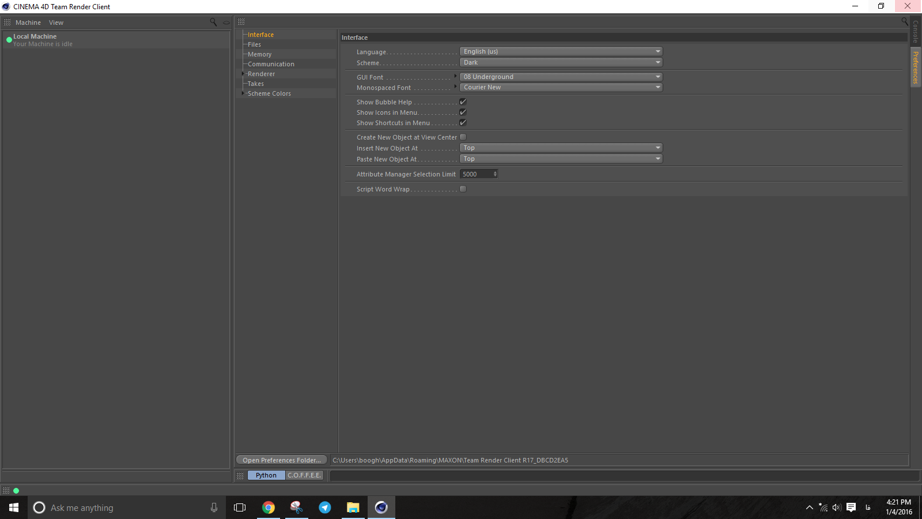The width and height of the screenshot is (922, 519).
Task: Select the Interface preferences category
Action: coord(260,35)
